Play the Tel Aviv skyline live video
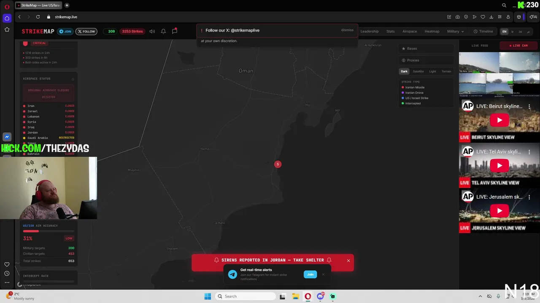 [x=499, y=165]
